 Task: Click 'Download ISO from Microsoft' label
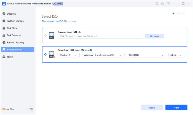[x=75, y=50]
